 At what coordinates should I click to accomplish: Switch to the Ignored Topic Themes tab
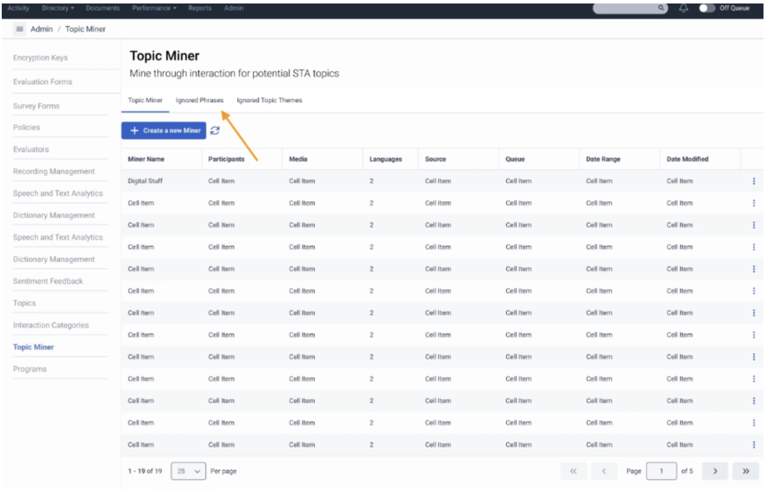coord(269,100)
